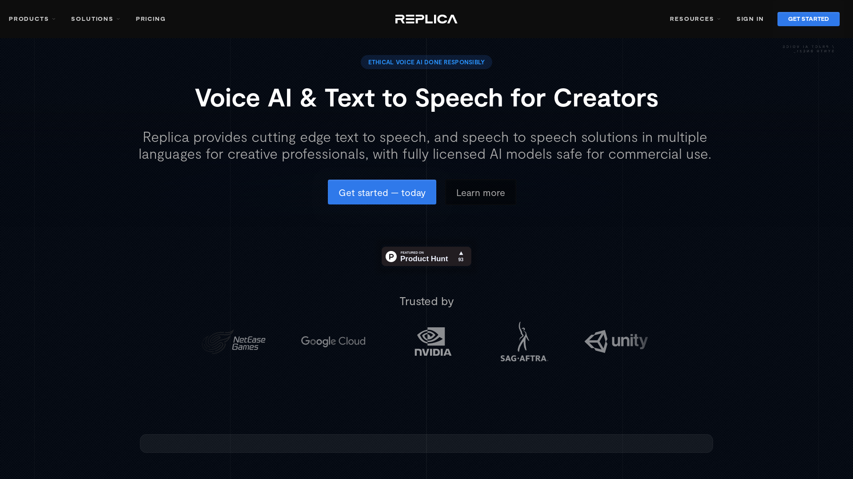
Task: Click the Learn more link
Action: (x=480, y=192)
